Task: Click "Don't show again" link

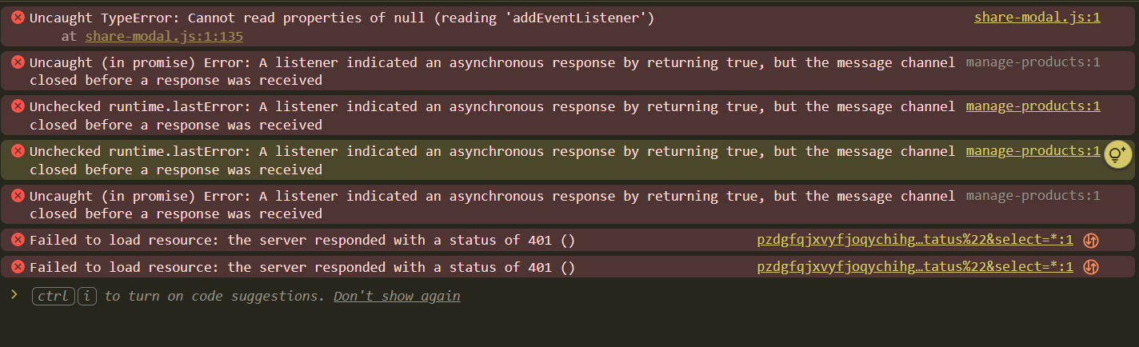Action: tap(397, 296)
